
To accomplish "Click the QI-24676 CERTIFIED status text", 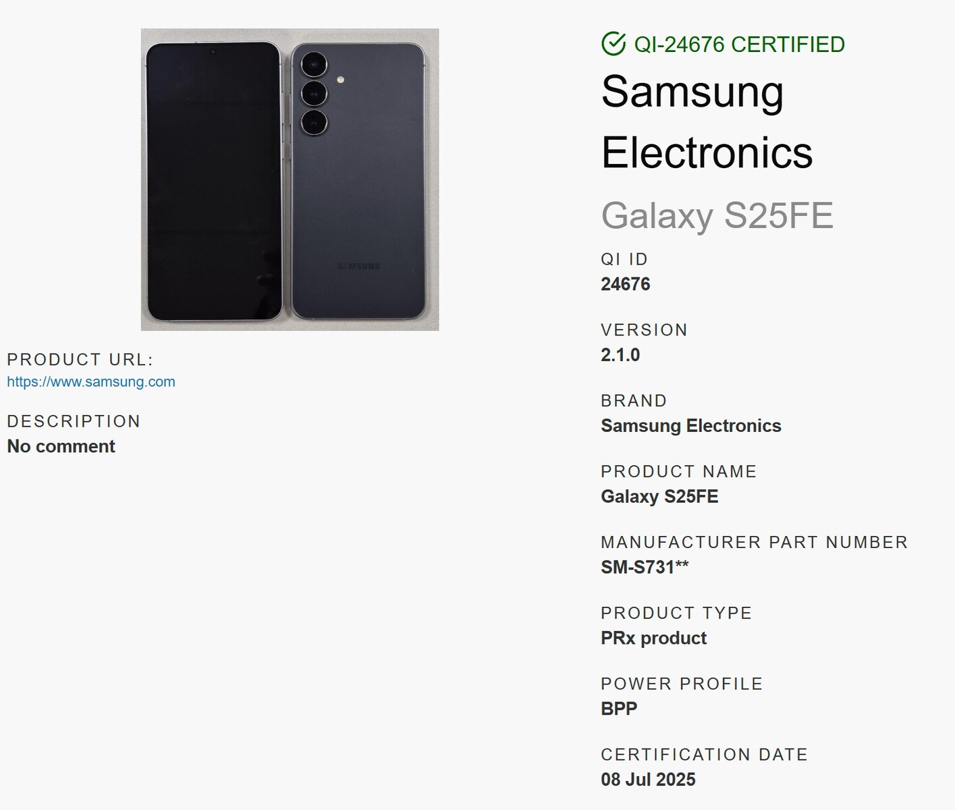I will [x=739, y=45].
